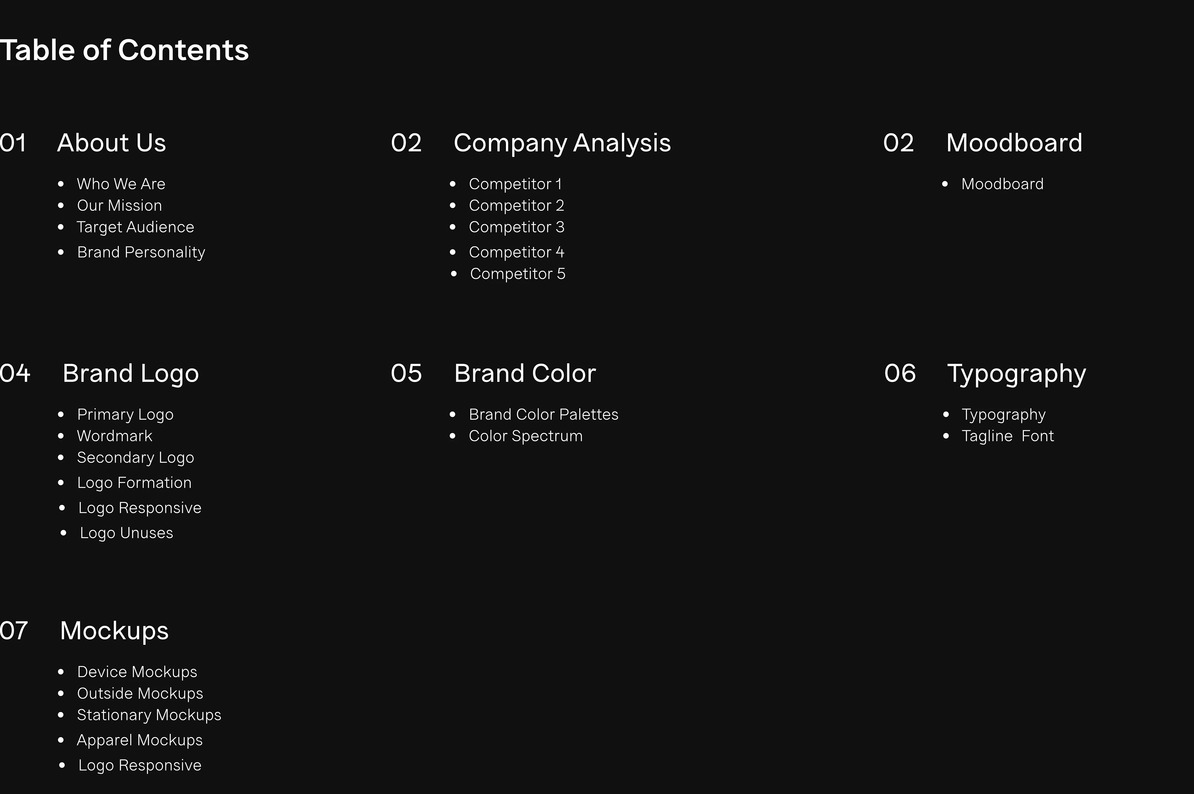Open Target Audience entry
Image resolution: width=1194 pixels, height=794 pixels.
click(x=135, y=227)
